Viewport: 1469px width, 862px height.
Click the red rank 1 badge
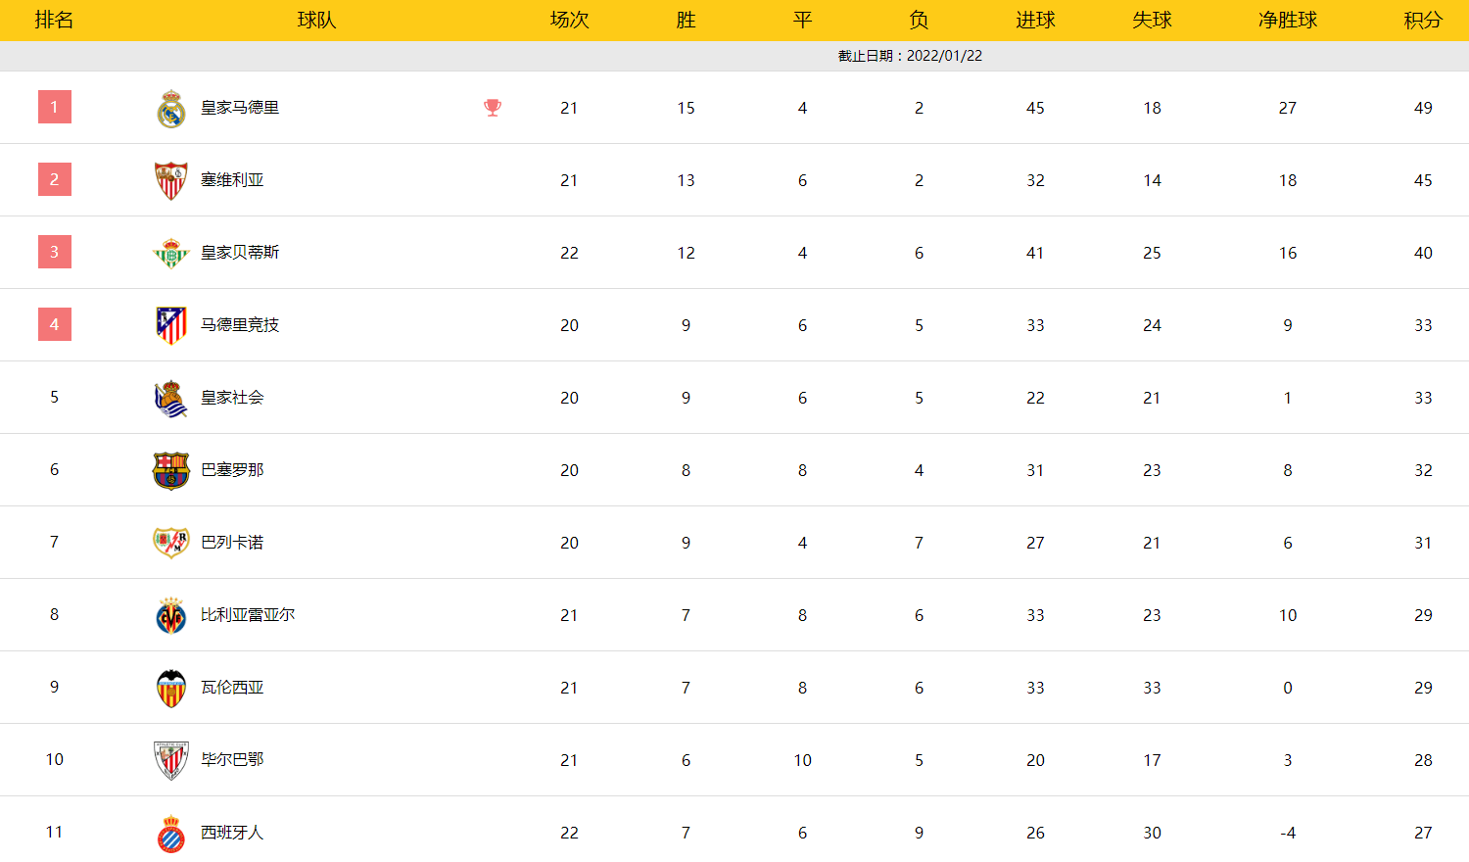click(x=55, y=107)
